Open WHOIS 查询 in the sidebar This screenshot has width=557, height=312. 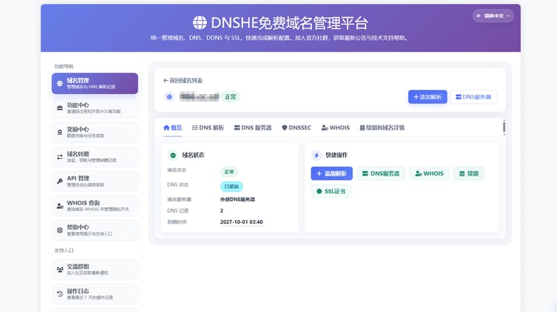95,205
